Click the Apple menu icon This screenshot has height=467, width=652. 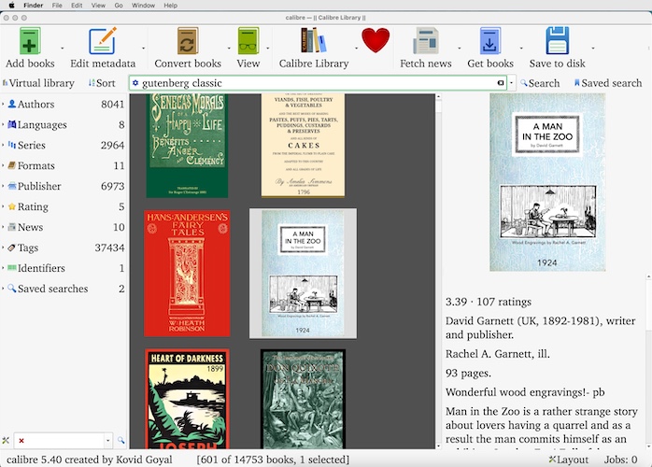click(x=11, y=6)
